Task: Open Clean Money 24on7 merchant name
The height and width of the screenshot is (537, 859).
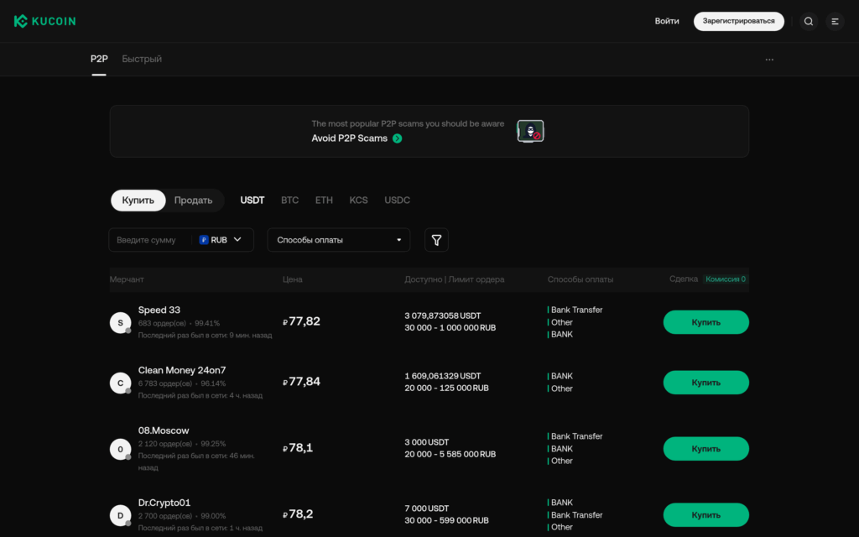Action: pyautogui.click(x=182, y=370)
